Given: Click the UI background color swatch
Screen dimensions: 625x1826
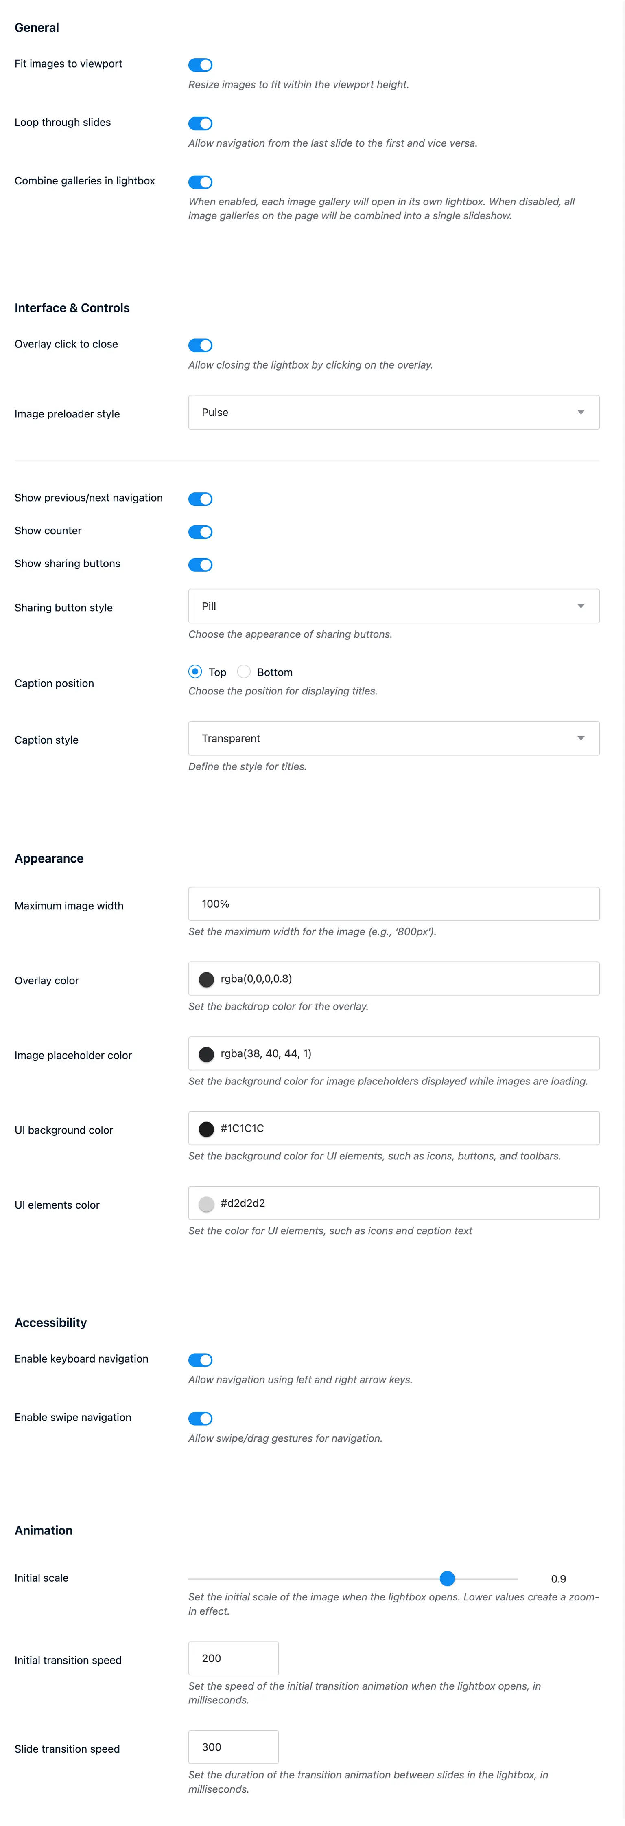Looking at the screenshot, I should click(206, 1128).
